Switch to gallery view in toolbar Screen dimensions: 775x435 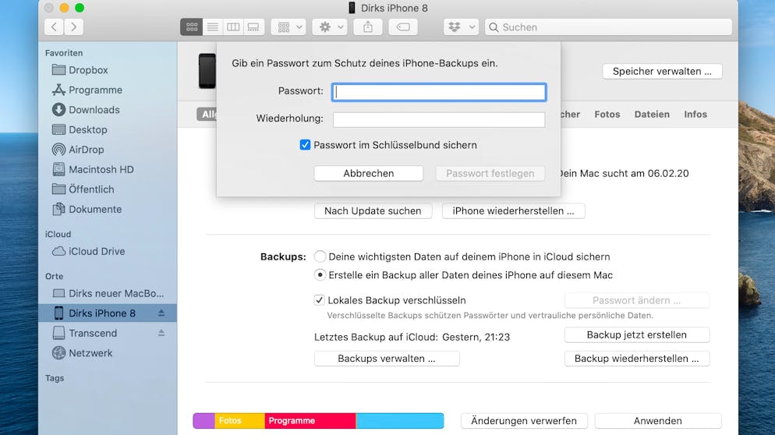(x=253, y=27)
